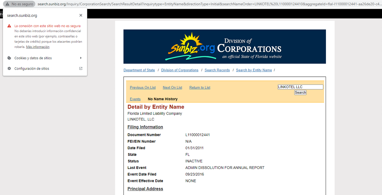Click the warning triangle in address bar

(x=7, y=4)
